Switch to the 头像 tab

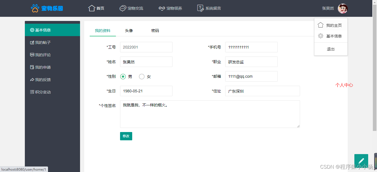(x=129, y=31)
